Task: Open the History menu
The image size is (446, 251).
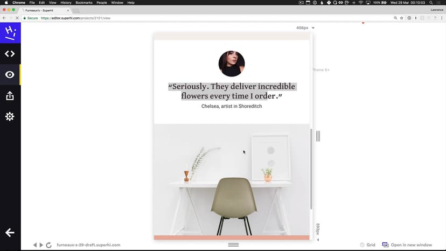Action: 66,3
